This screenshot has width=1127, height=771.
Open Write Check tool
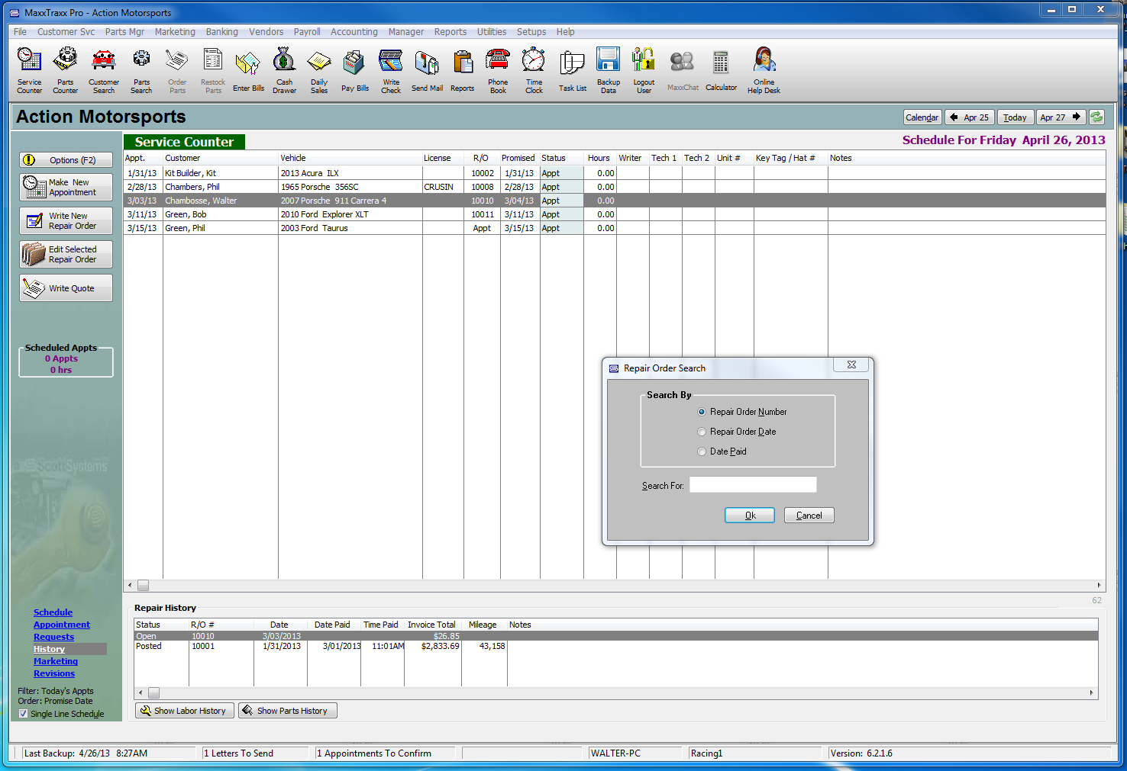pos(391,69)
